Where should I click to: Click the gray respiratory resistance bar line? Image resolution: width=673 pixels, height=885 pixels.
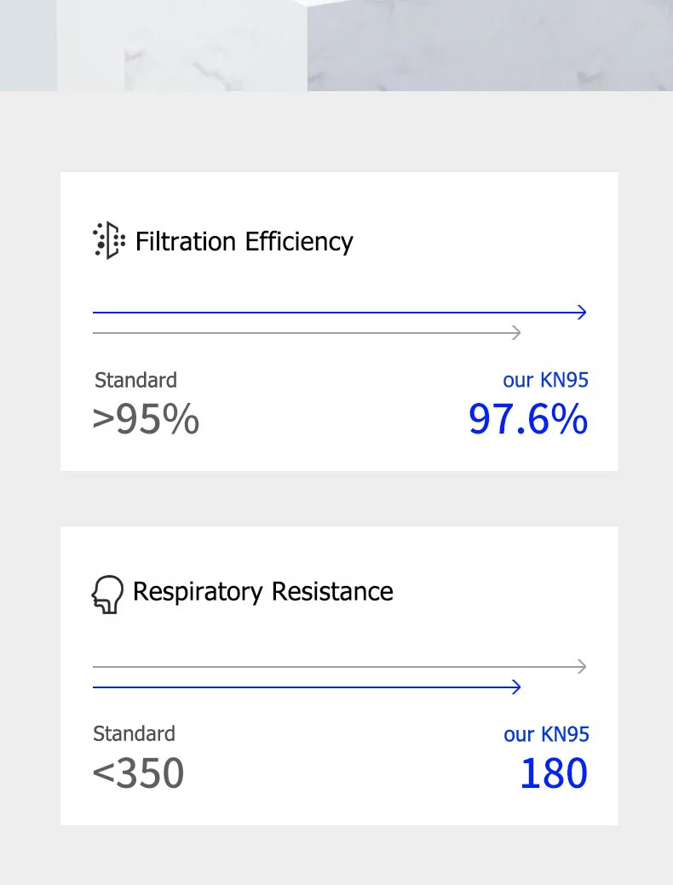pyautogui.click(x=332, y=666)
